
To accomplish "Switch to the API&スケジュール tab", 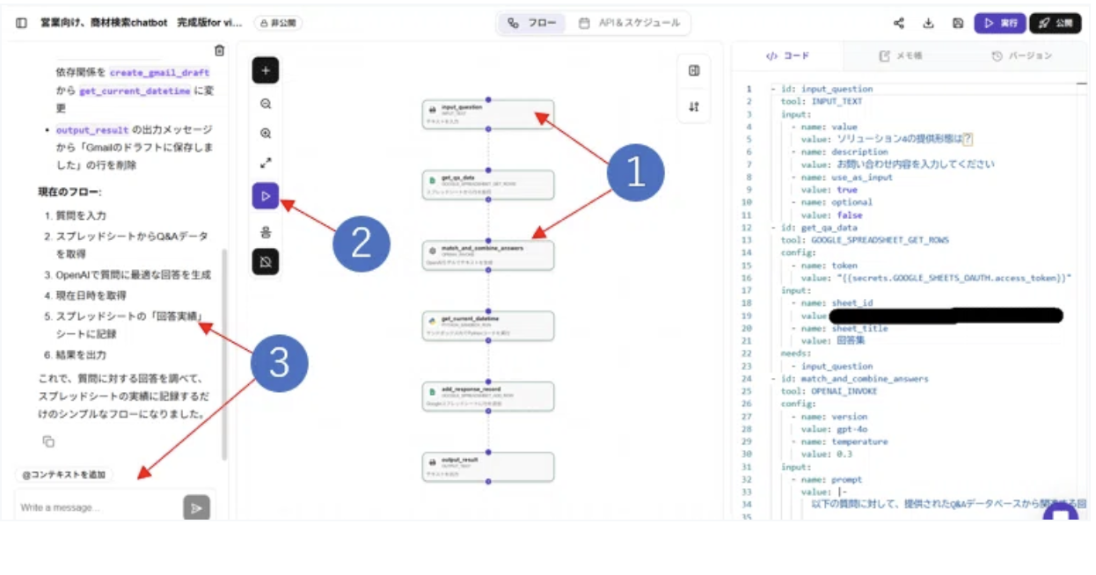I will point(629,23).
